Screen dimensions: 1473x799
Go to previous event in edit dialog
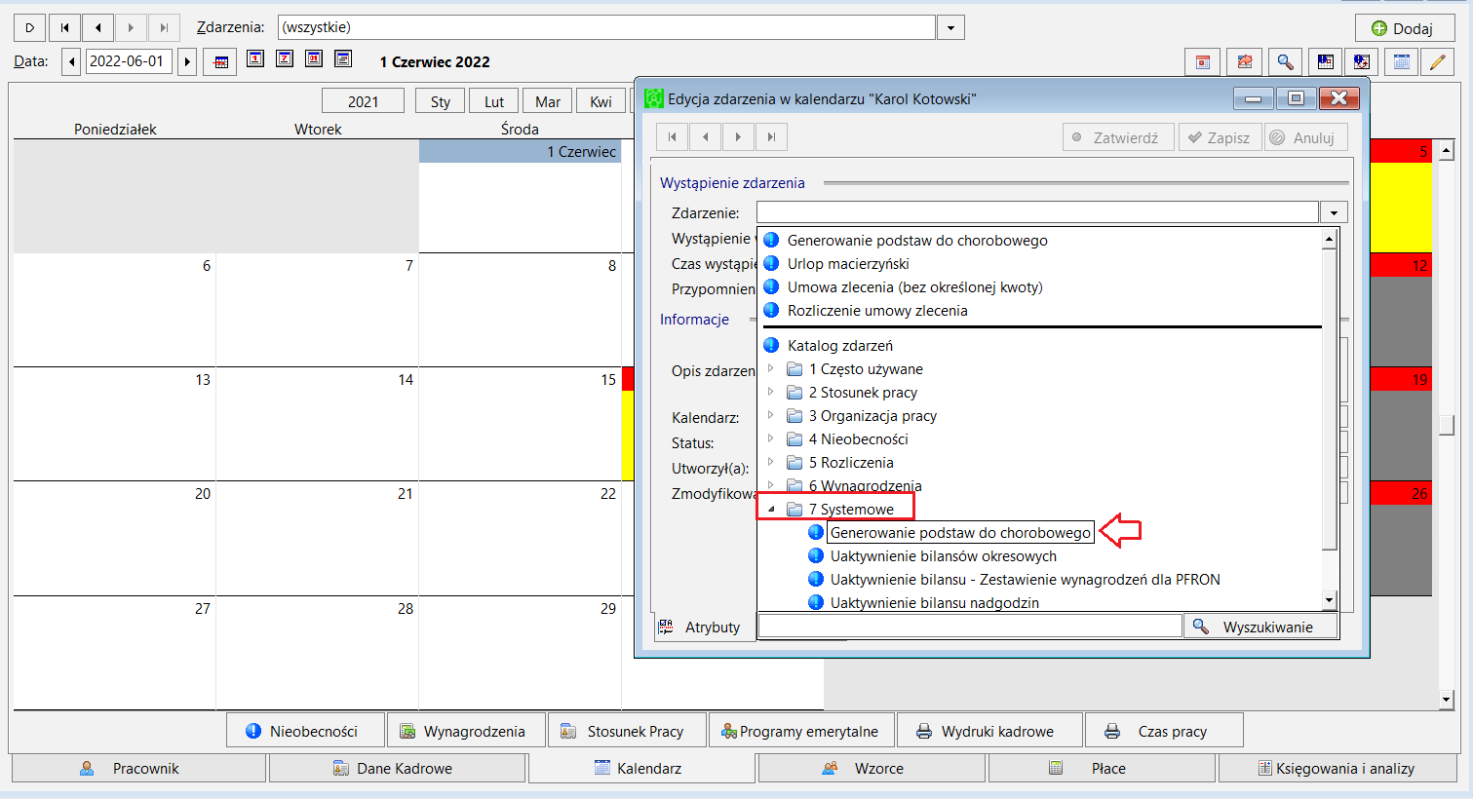click(705, 137)
